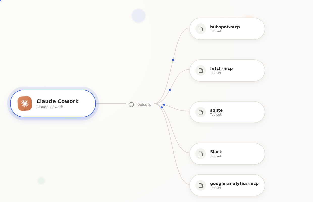Screen dimensions: 313x202
Task: Click the Slack file icon
Action: click(x=201, y=154)
